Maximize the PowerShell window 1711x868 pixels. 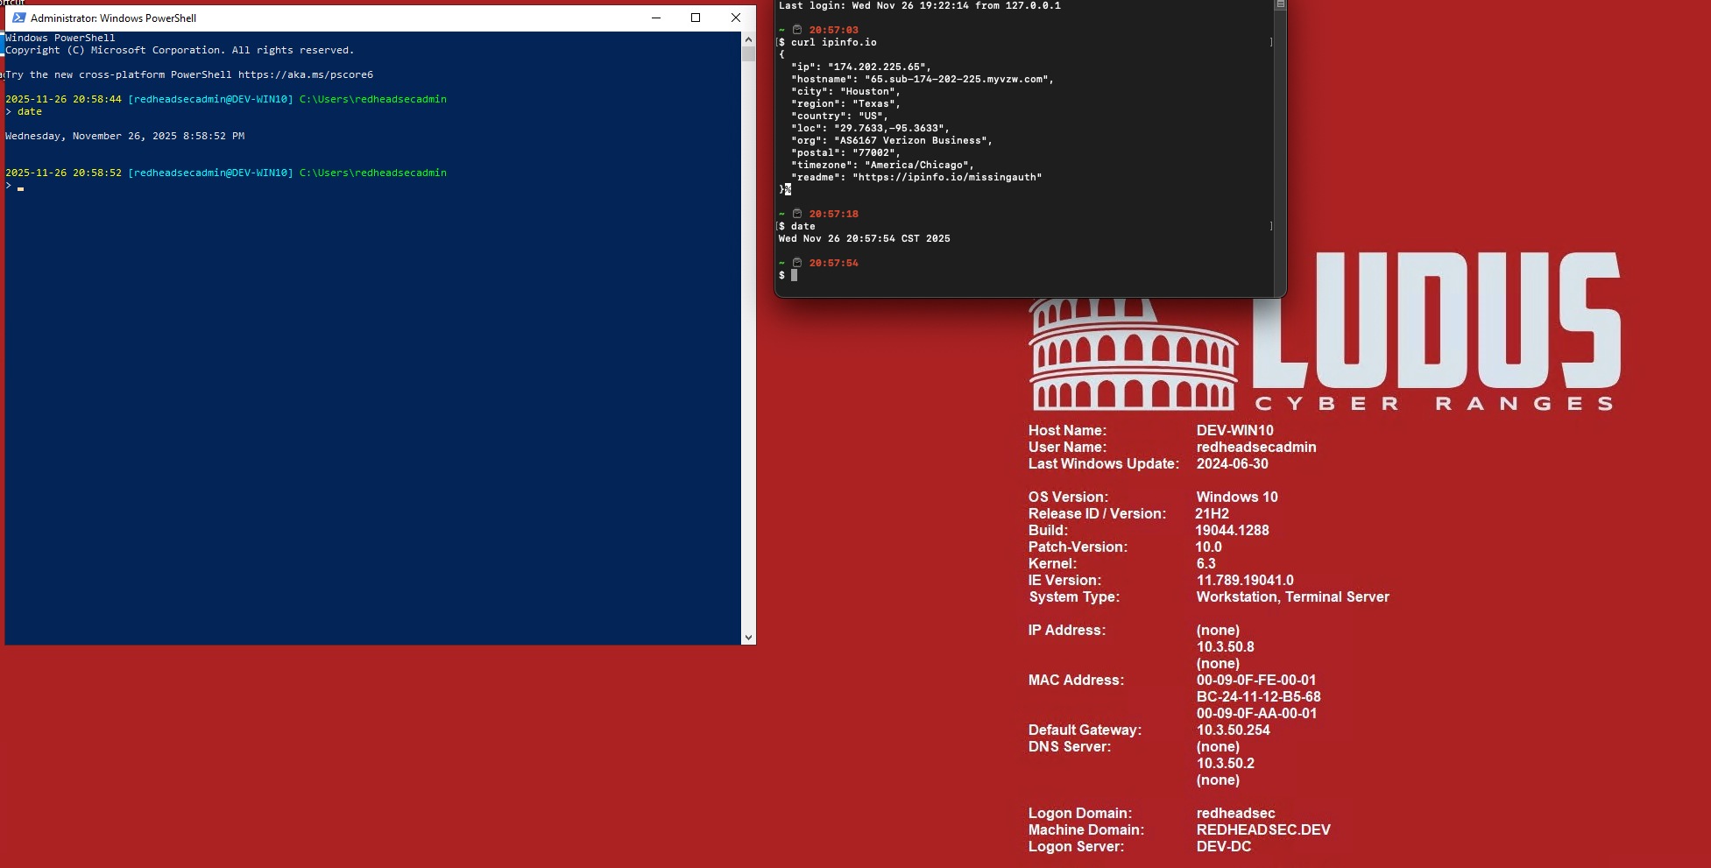696,18
